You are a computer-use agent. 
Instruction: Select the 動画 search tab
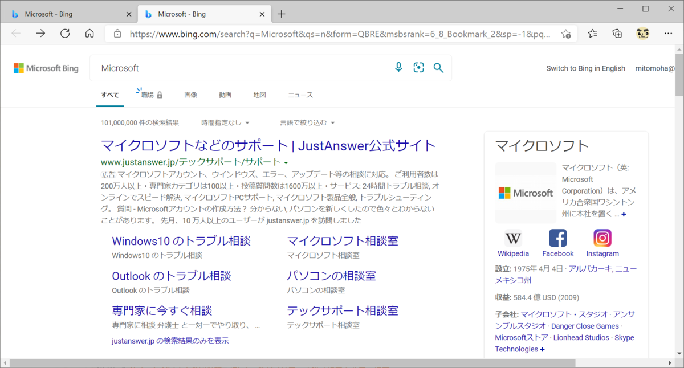(x=225, y=95)
